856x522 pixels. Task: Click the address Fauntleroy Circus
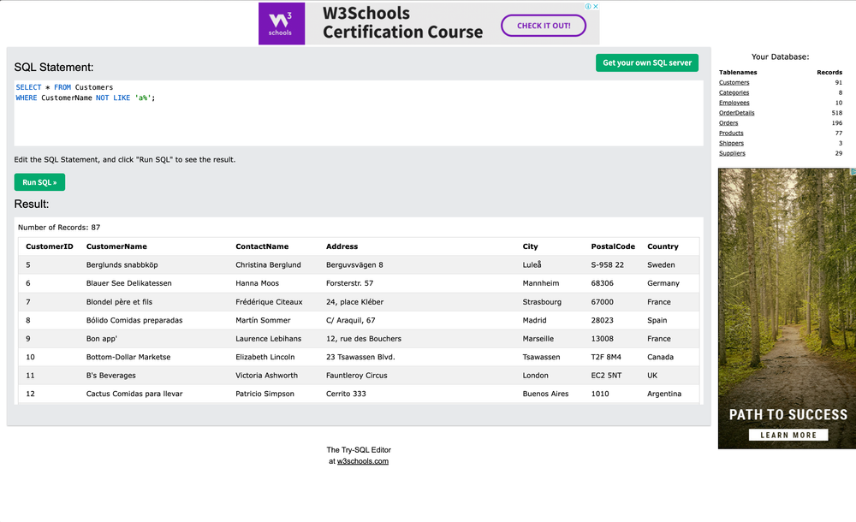click(356, 376)
